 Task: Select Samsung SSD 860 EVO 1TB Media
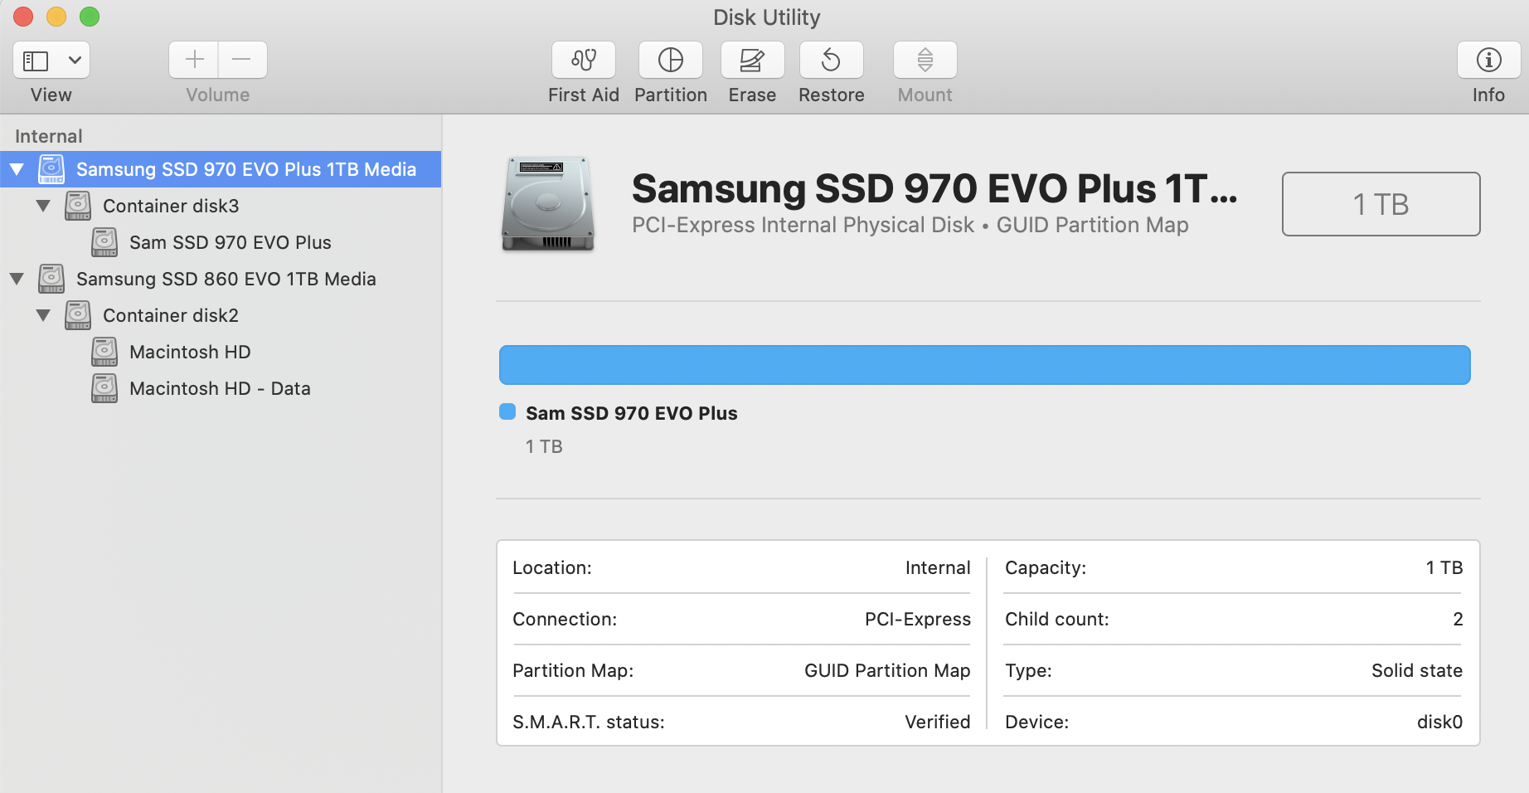click(221, 279)
